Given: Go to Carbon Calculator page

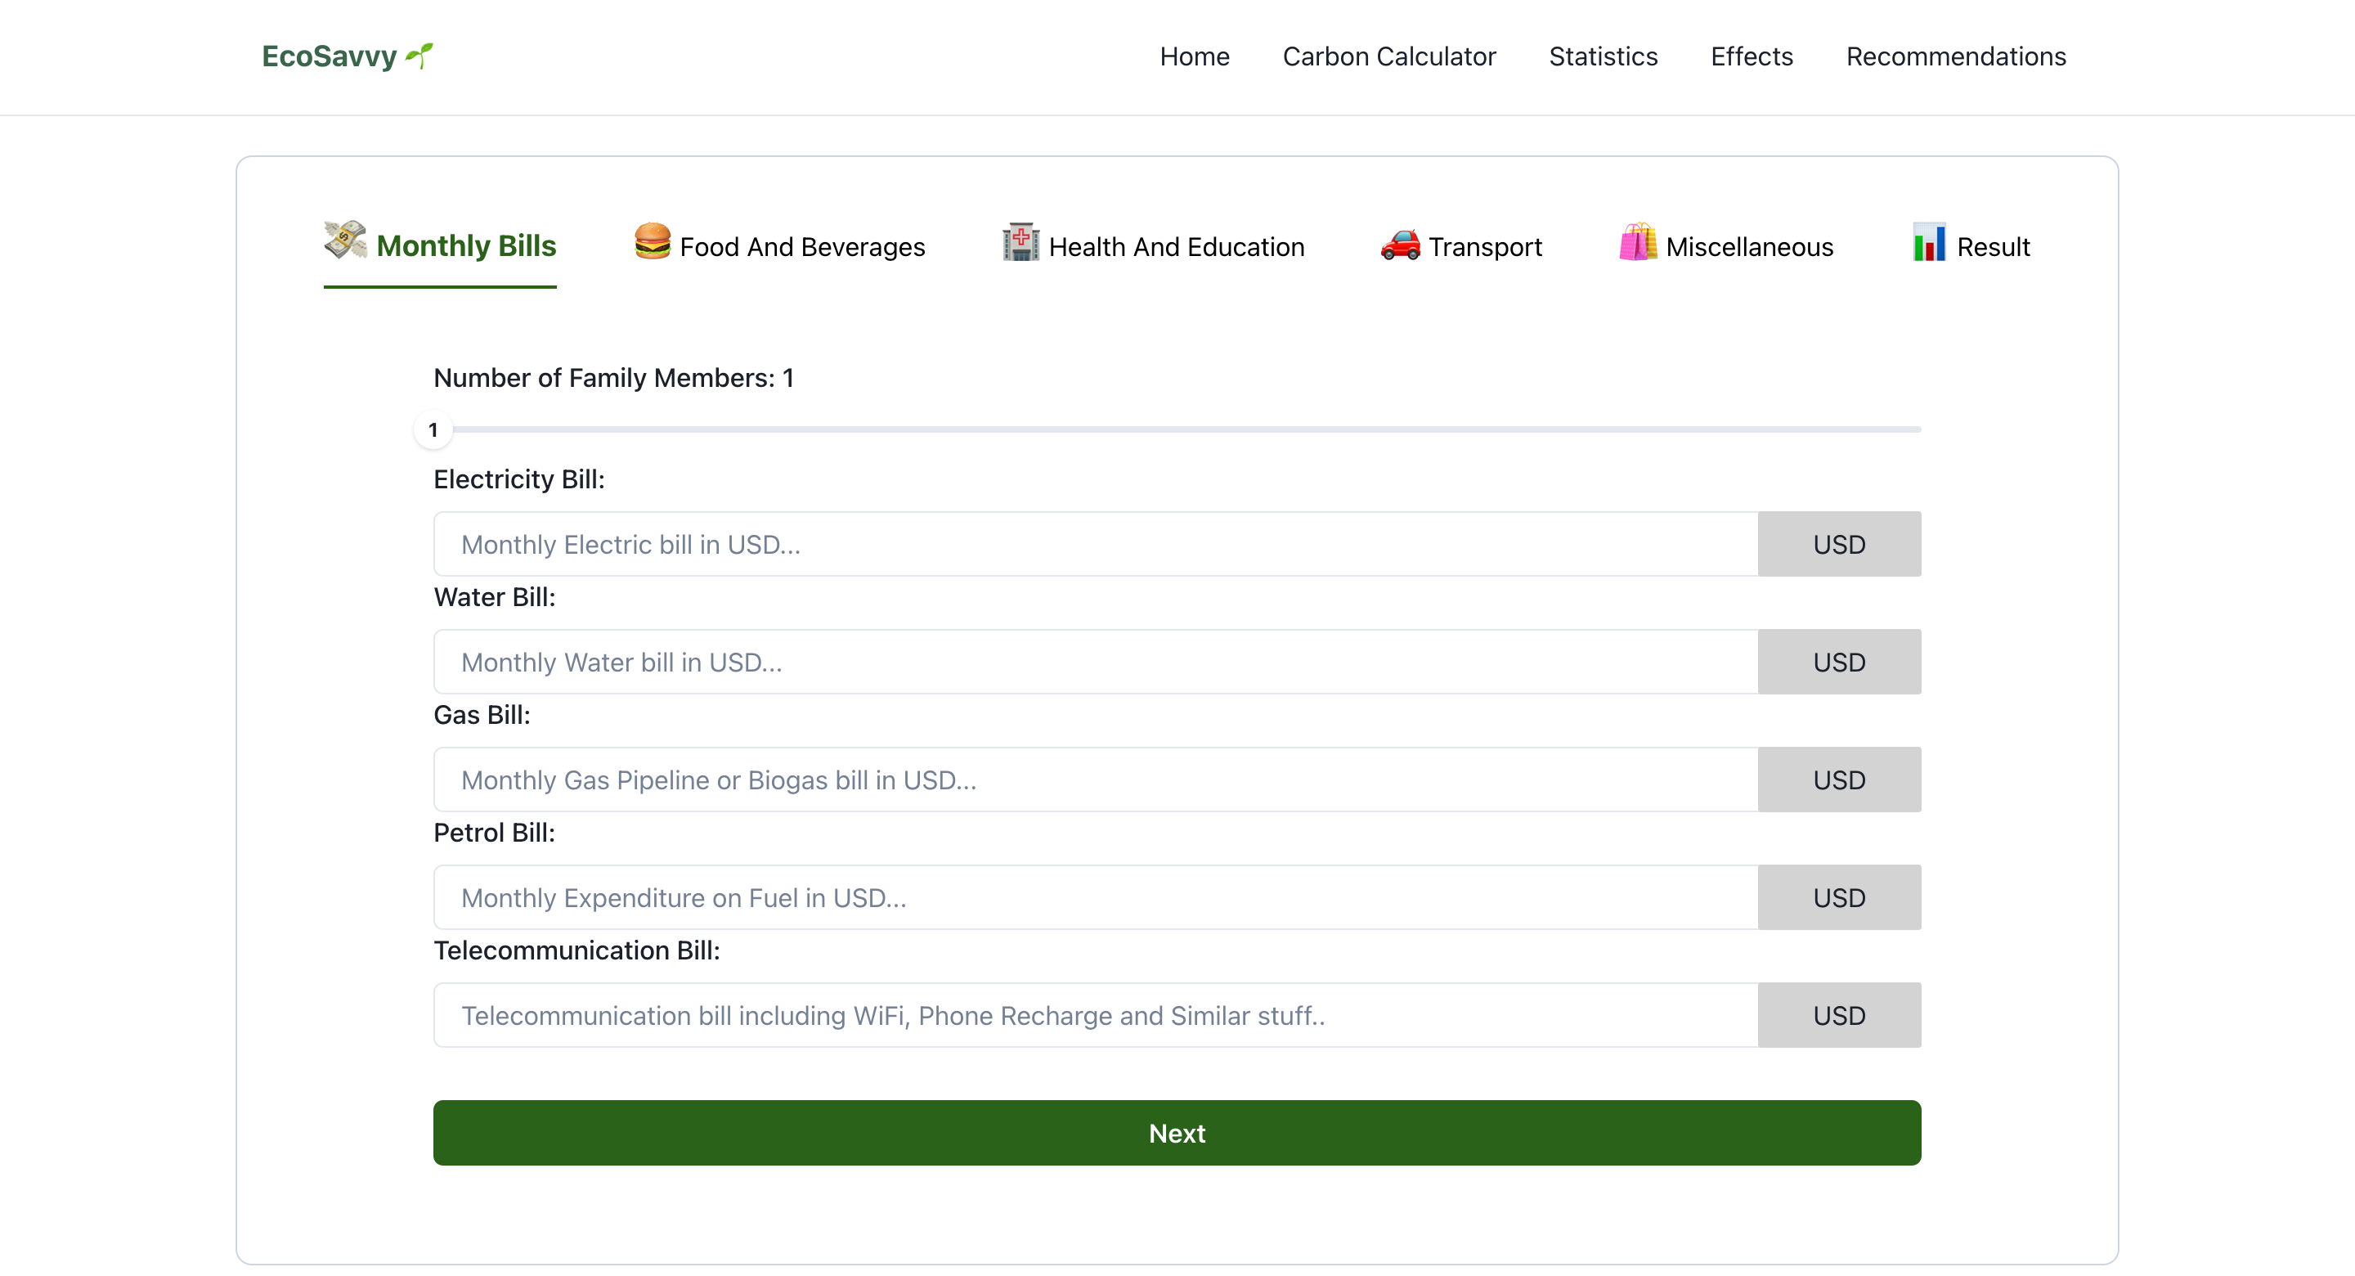Looking at the screenshot, I should click(x=1388, y=56).
